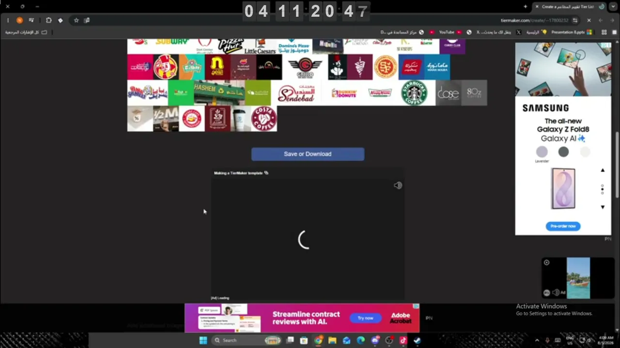Click the Save or Download button
620x348 pixels.
point(308,154)
